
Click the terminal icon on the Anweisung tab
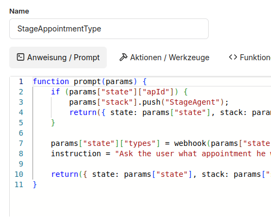[21, 57]
